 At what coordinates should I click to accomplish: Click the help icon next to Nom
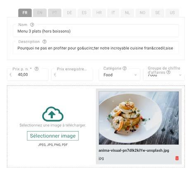tap(32, 25)
